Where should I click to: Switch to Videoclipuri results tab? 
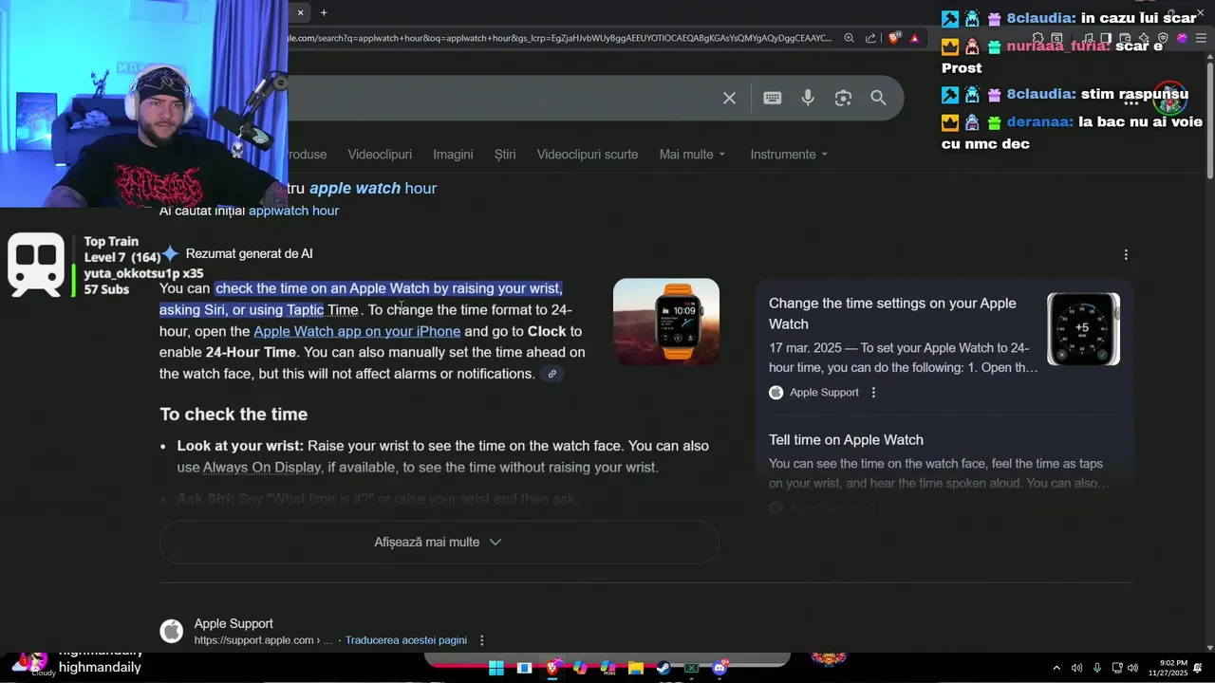pos(380,154)
